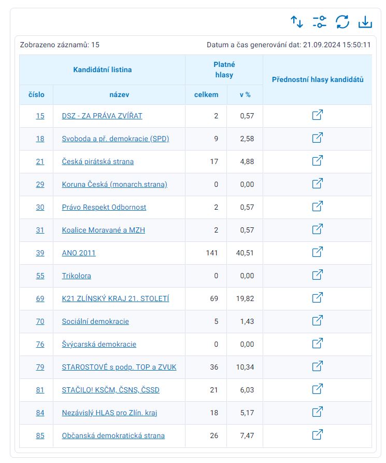Open preferential votes for Právo Respekt Odbornost

pos(317,206)
